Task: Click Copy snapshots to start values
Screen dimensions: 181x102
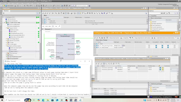Action: tap(142, 38)
